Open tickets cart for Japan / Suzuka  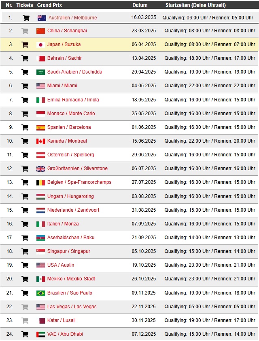point(25,44)
